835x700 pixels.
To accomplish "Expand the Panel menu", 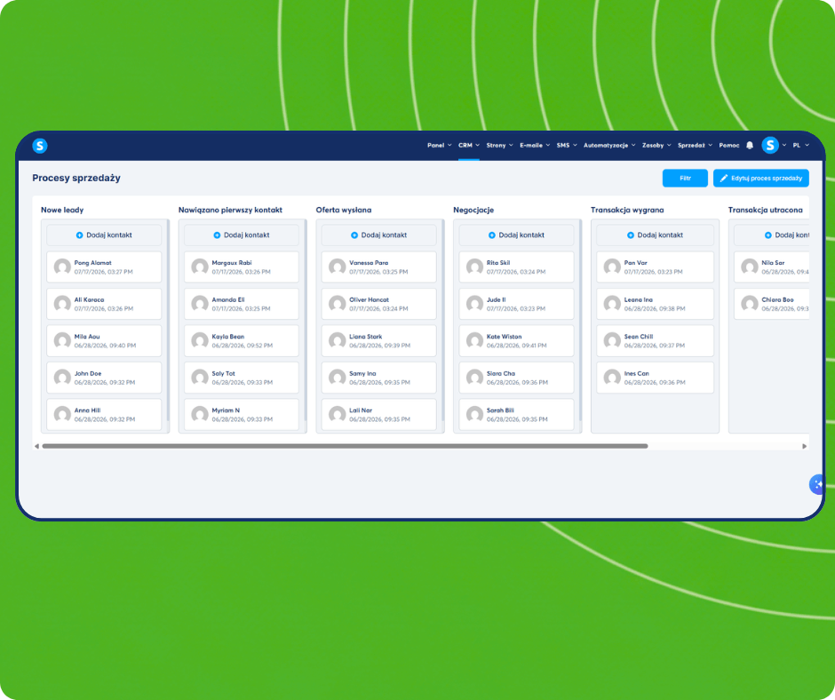I will (440, 146).
